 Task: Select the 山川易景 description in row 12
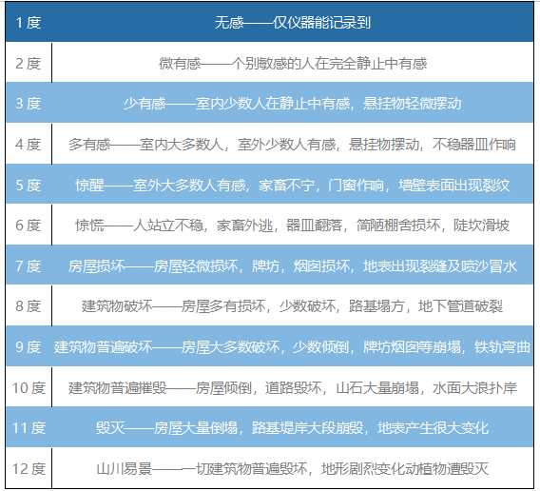[293, 468]
